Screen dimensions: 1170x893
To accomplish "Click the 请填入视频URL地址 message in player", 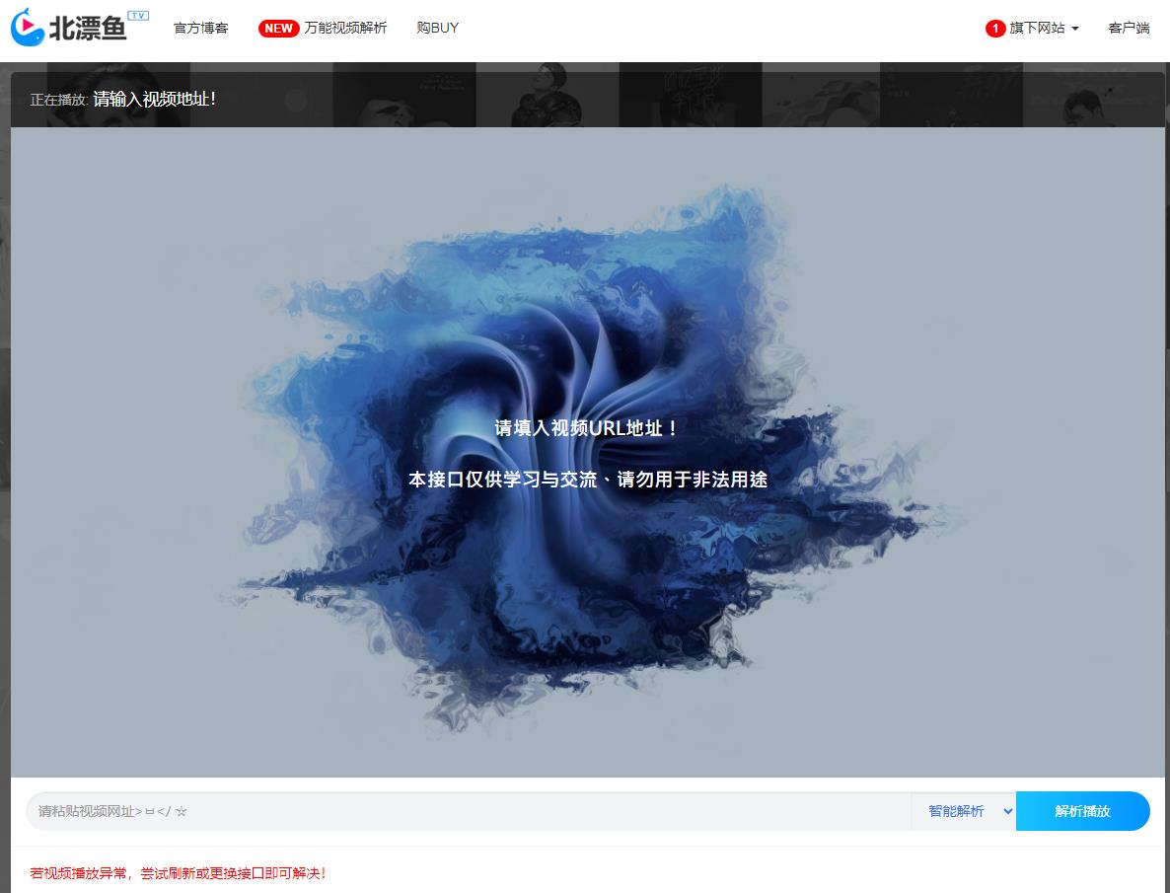I will 587,428.
